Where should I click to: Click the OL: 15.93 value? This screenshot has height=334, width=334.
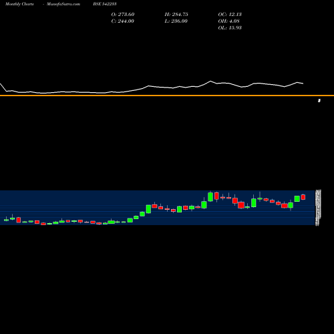click(x=230, y=28)
